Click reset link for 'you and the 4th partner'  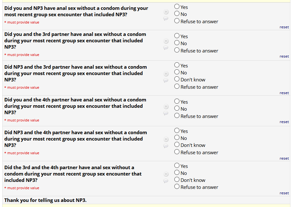284,122
